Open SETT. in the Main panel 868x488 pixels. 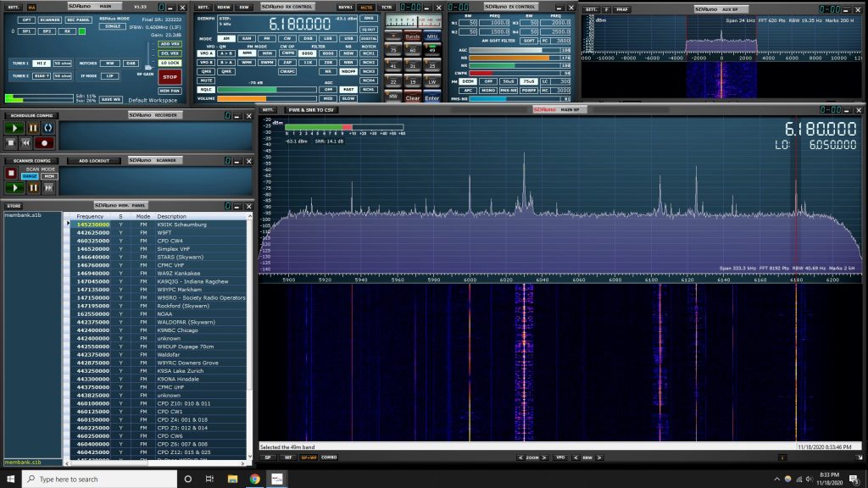(14, 7)
